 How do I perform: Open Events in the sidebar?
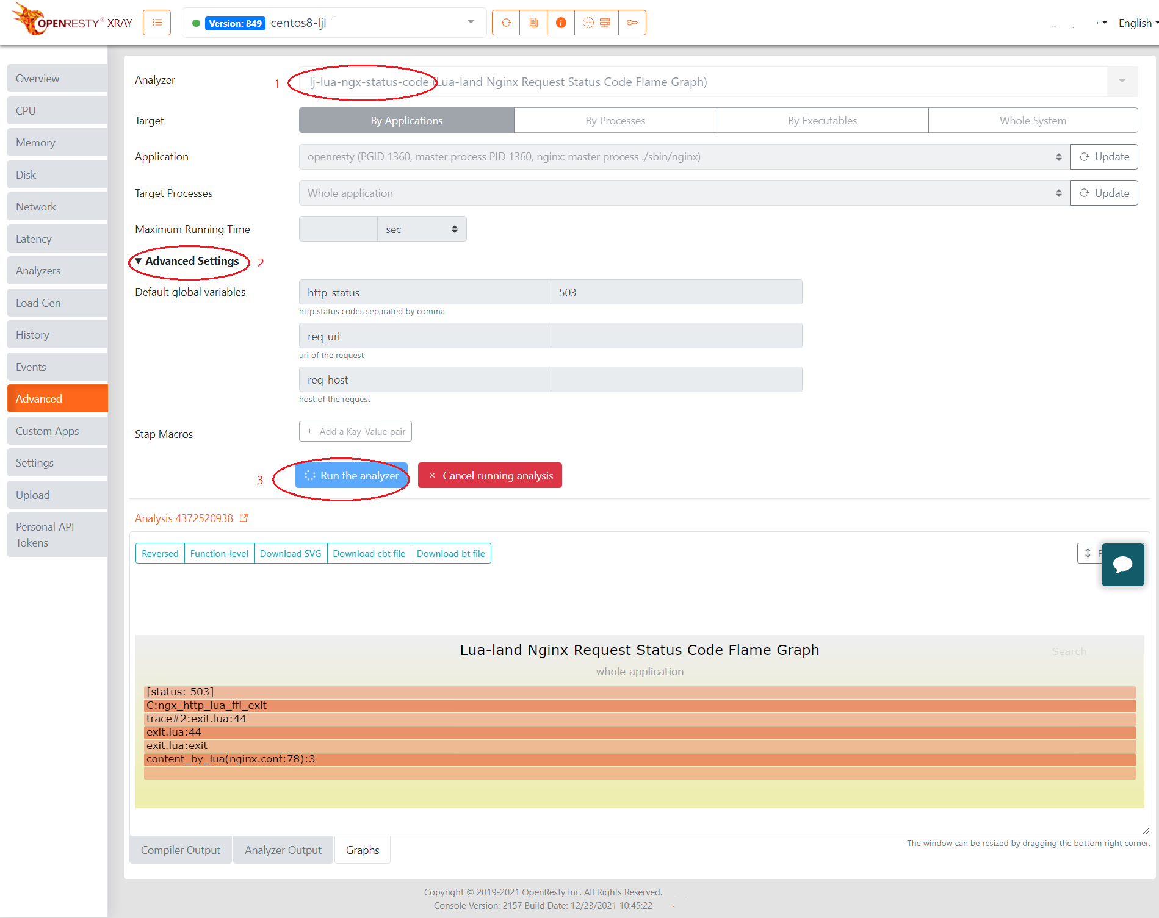coord(57,367)
